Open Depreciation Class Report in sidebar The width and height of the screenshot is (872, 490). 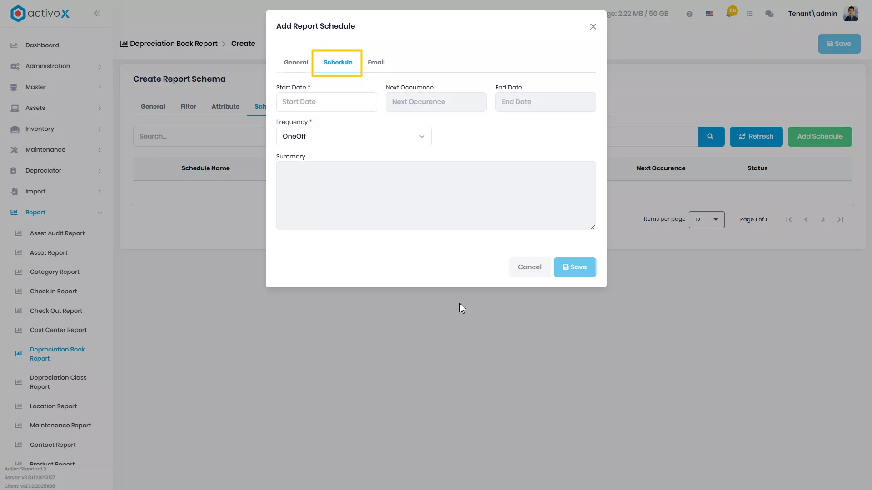click(58, 382)
